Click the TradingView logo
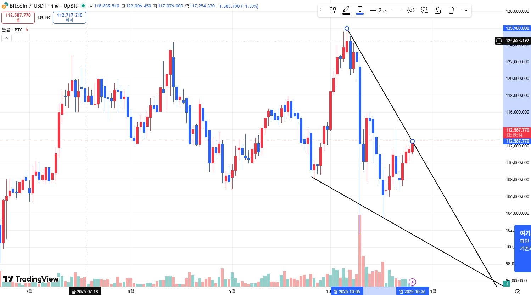 [31, 279]
